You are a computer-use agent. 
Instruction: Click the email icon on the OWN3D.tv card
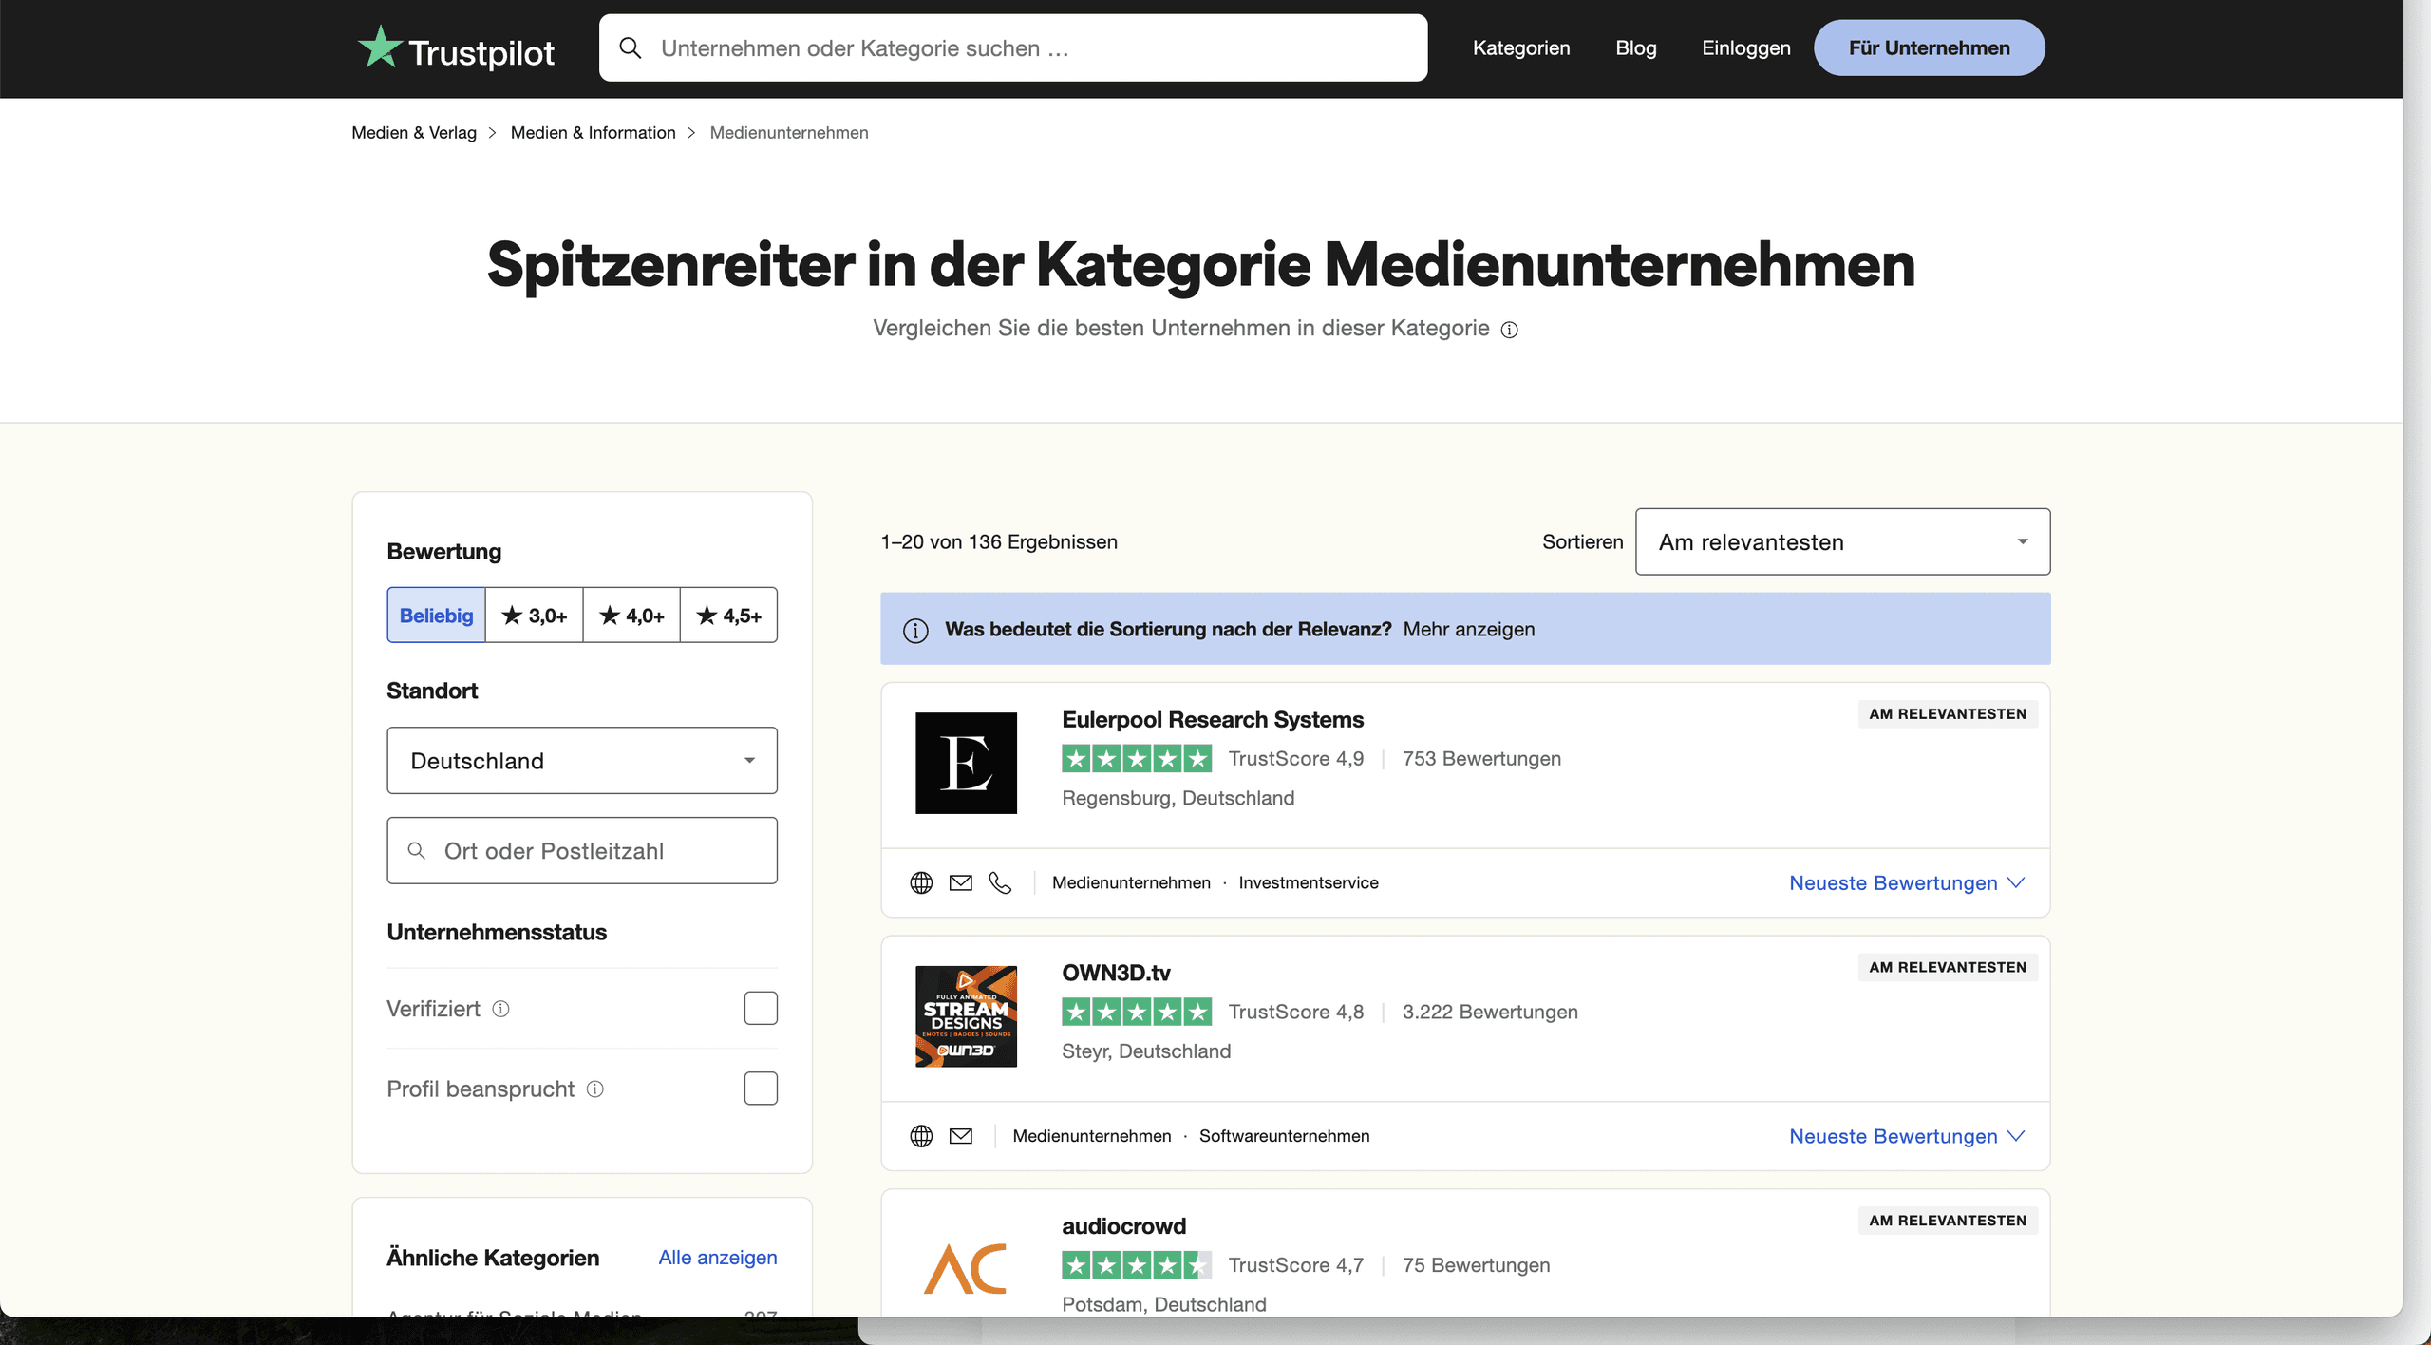click(961, 1136)
